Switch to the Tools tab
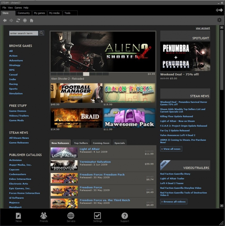Screen dimensions: 225x226 coord(70,13)
